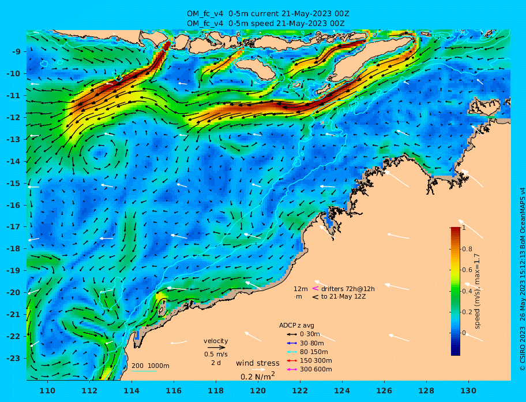Click the black drifter marker beside 'to 21 May 12Z'
This screenshot has width=526, height=402.
(x=315, y=297)
